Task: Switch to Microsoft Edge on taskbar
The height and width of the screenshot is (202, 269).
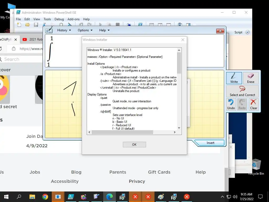Action: click(x=110, y=197)
